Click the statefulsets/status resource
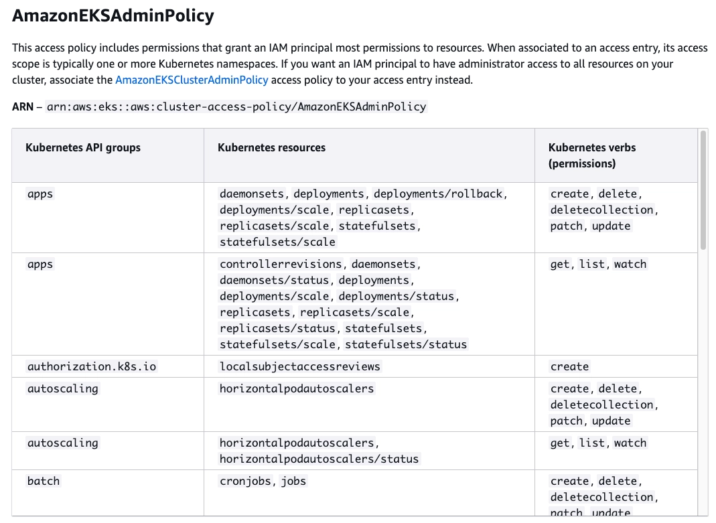 pyautogui.click(x=405, y=345)
